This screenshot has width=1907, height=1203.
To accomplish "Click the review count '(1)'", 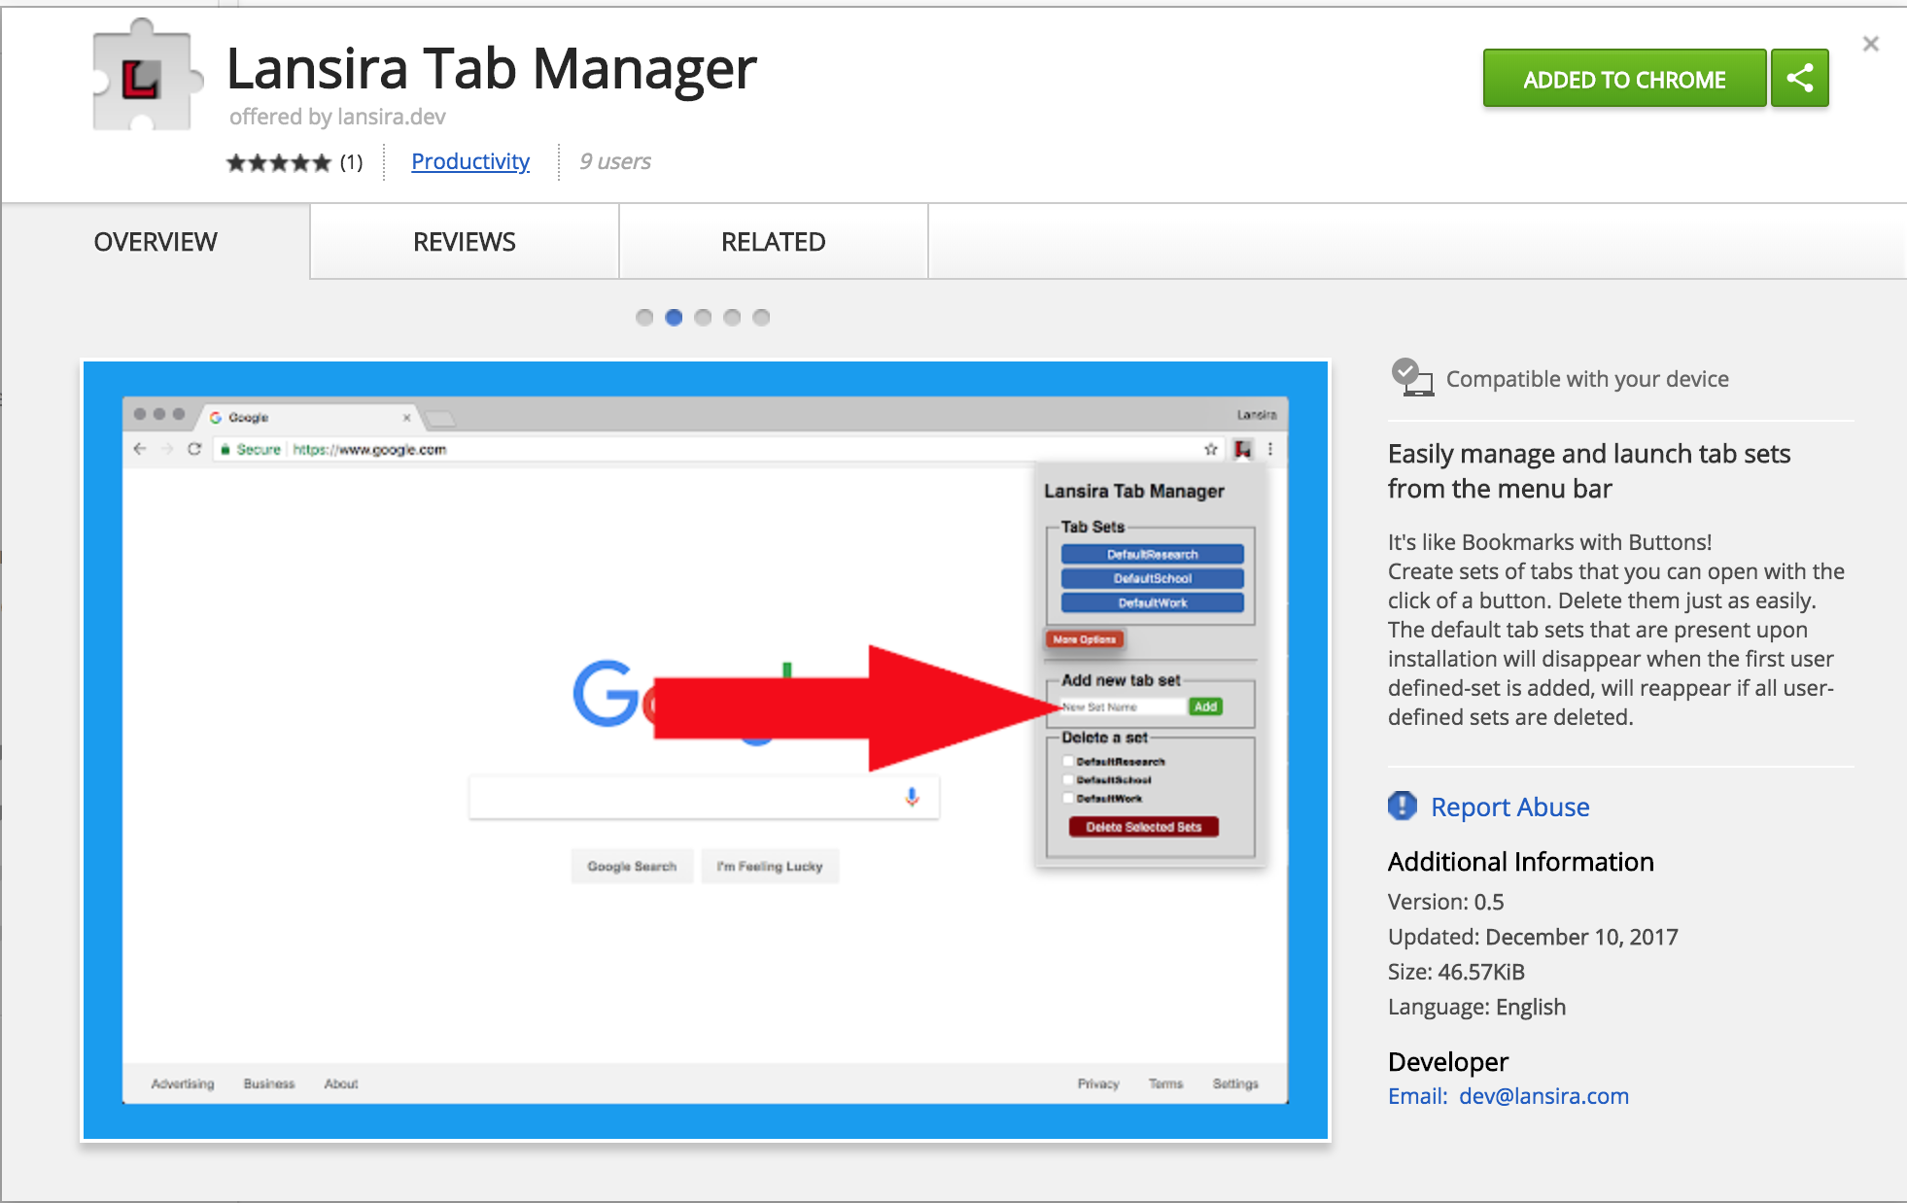I will click(x=351, y=162).
